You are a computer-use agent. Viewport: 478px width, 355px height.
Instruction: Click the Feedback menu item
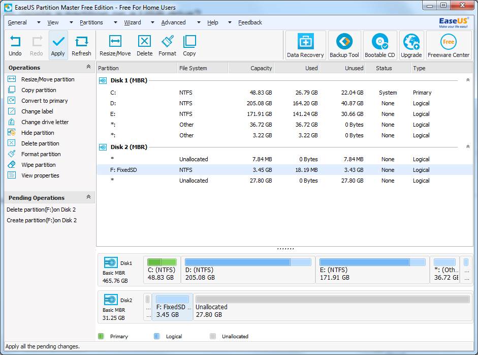click(x=250, y=22)
